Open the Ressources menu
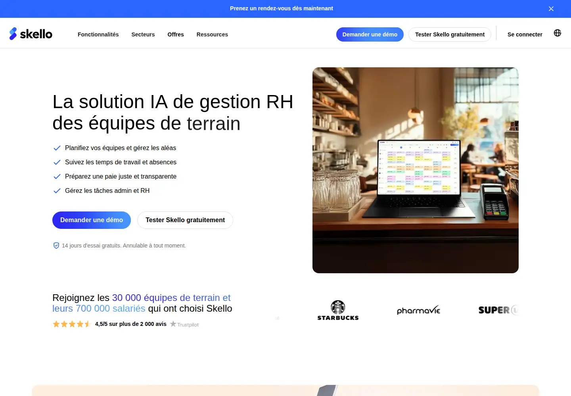 (212, 34)
